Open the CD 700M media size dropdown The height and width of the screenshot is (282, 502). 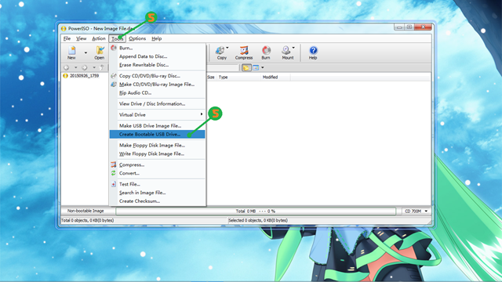pyautogui.click(x=416, y=211)
